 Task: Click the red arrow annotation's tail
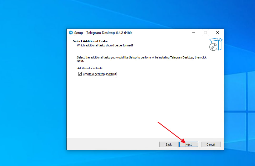(x=158, y=122)
